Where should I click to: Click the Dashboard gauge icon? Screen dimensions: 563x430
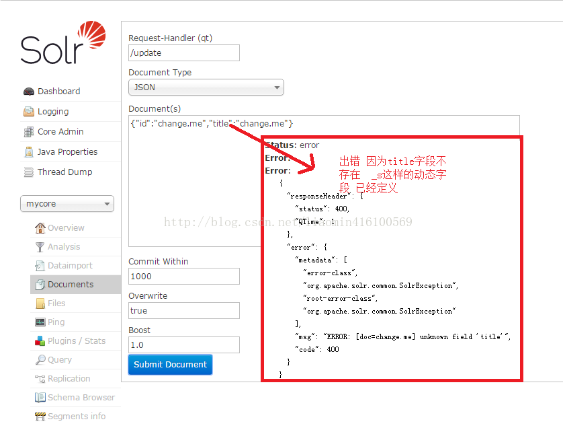click(x=29, y=92)
